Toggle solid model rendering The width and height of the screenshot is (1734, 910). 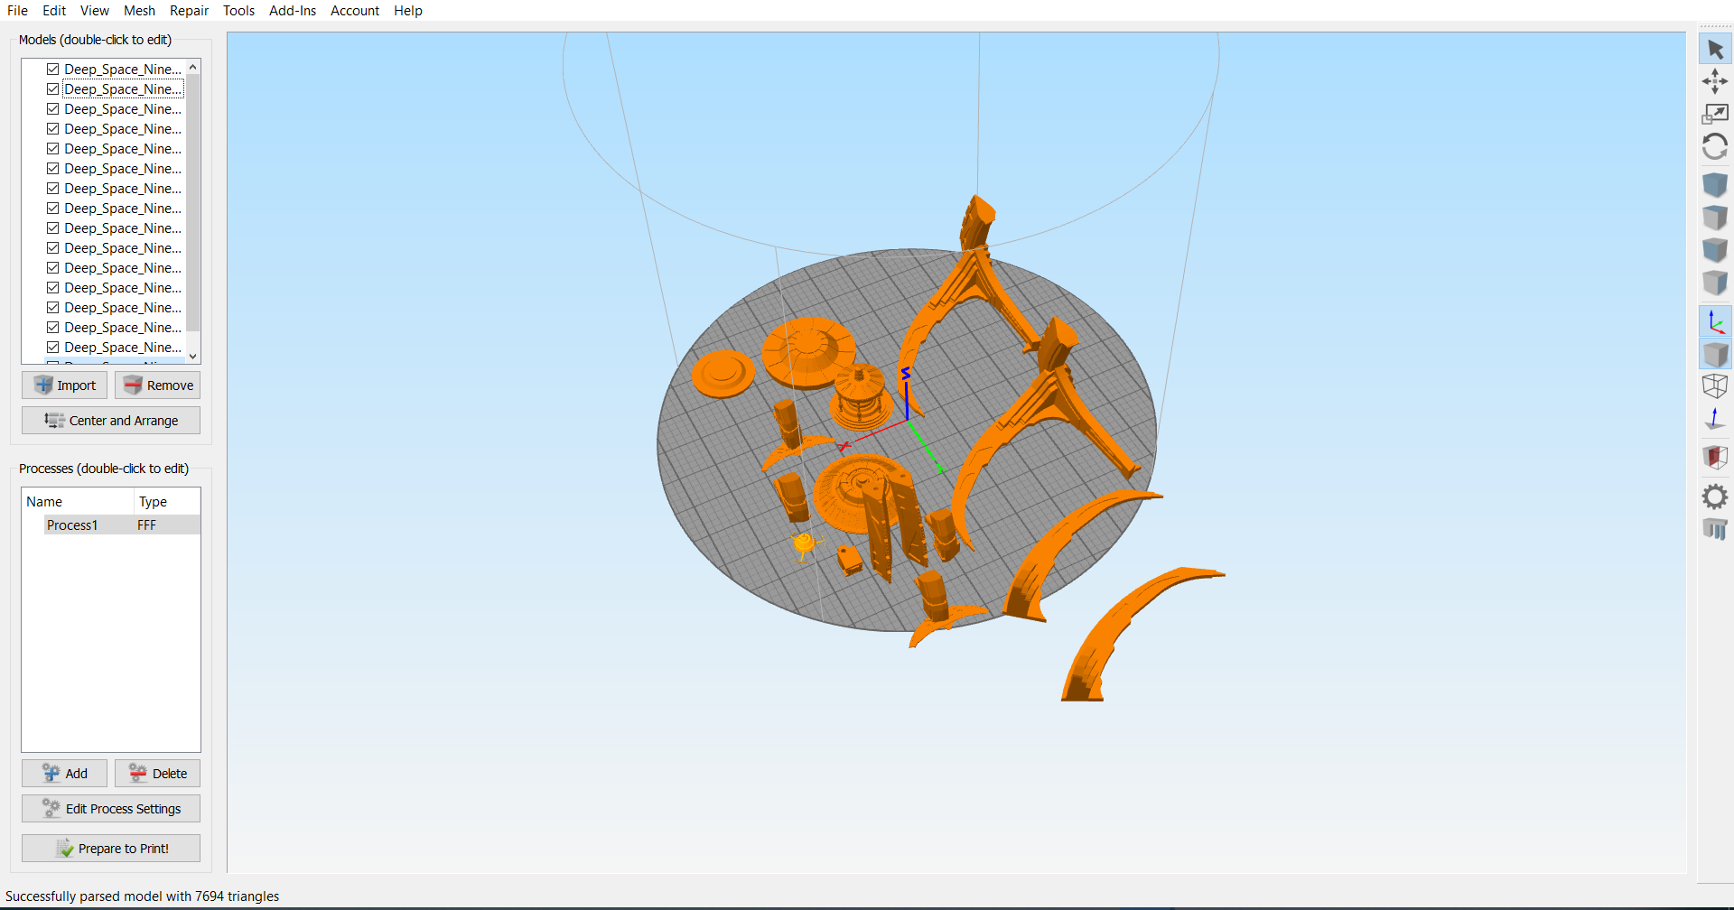point(1715,354)
